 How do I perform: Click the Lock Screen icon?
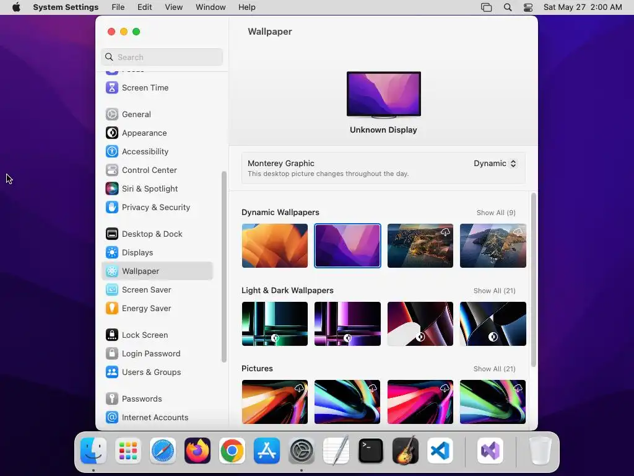click(112, 335)
